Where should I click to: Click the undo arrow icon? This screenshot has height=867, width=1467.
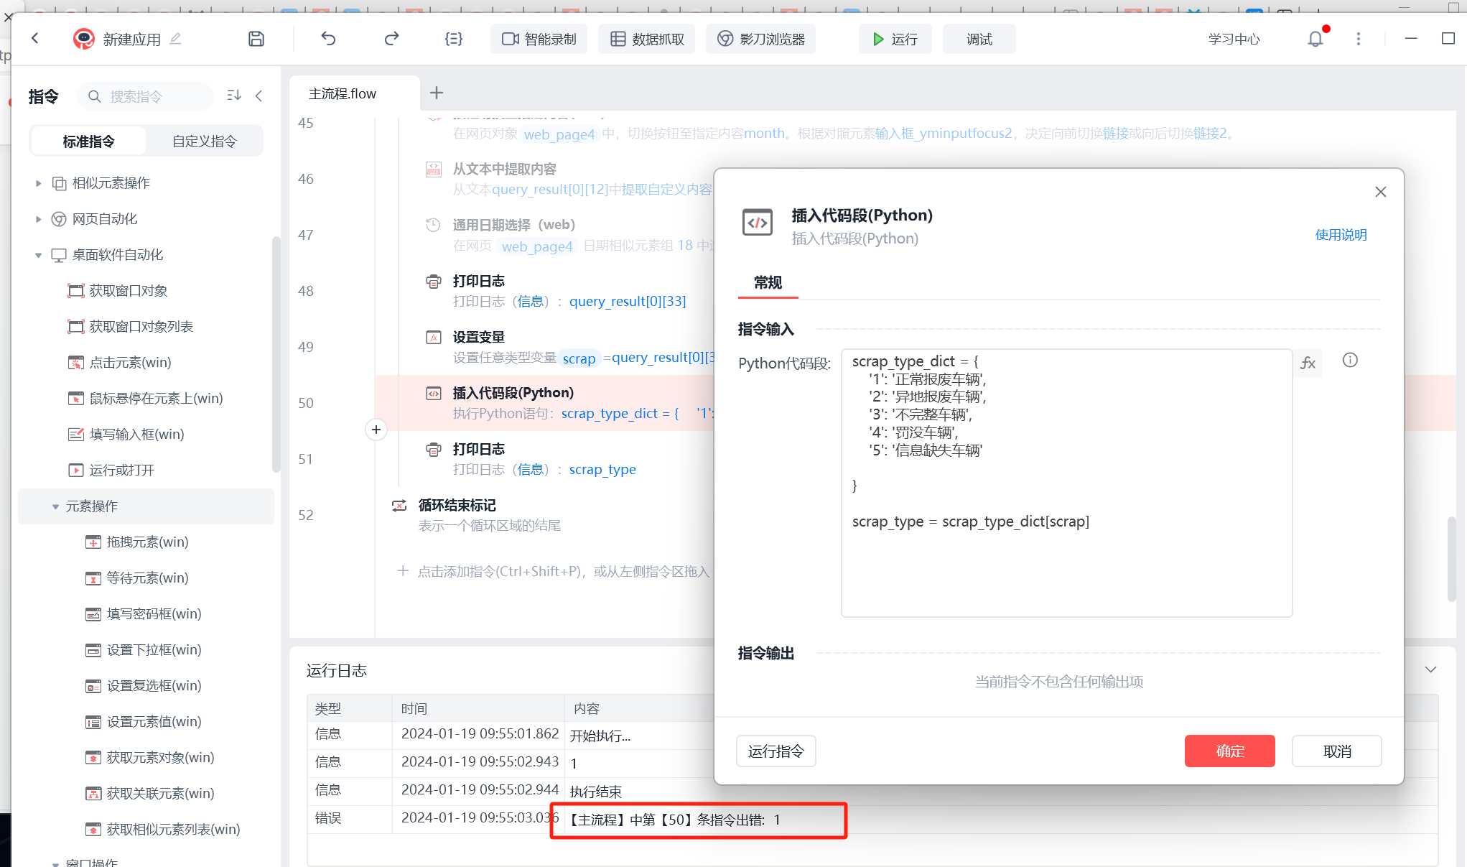tap(328, 39)
